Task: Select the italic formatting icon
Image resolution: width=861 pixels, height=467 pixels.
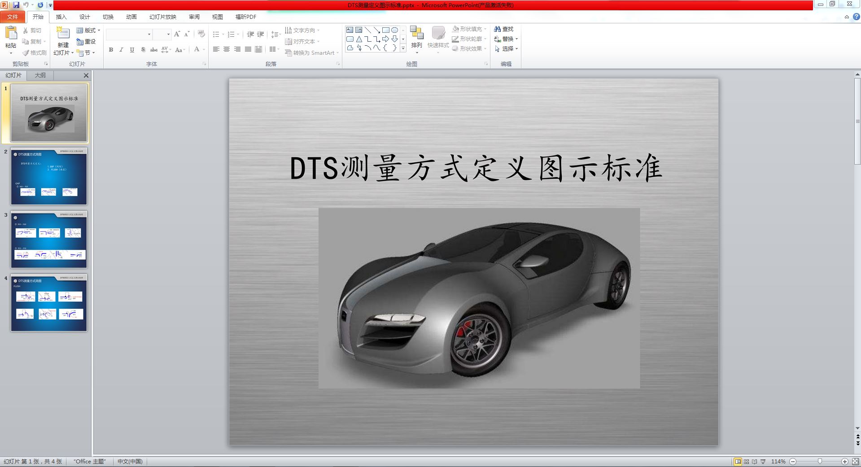Action: (121, 50)
